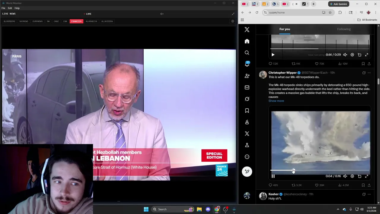Enter fullscreen on the upper video
This screenshot has height=214, width=380.
367,55
